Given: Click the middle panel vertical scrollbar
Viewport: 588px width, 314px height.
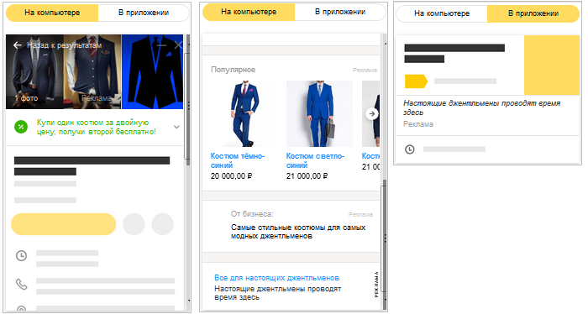Looking at the screenshot, I should 383,172.
